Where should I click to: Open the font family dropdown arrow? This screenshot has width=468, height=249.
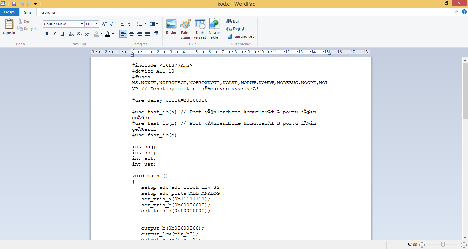click(82, 24)
